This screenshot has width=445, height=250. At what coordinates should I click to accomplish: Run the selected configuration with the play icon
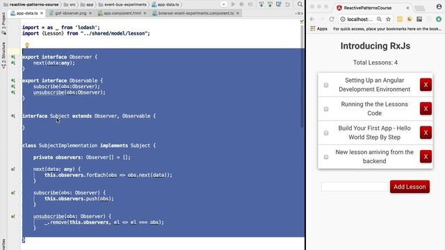[234, 4]
